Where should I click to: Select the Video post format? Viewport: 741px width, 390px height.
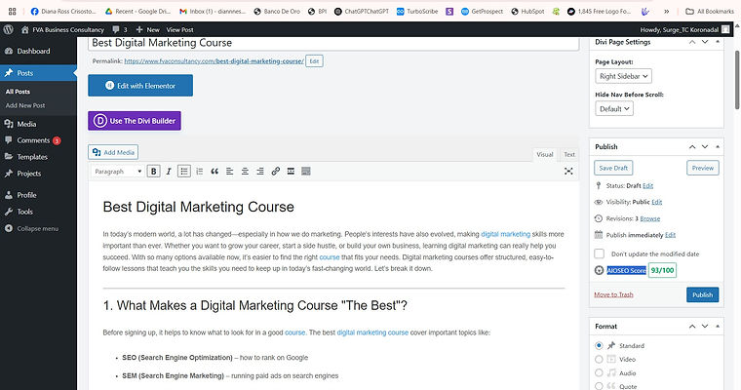tap(599, 359)
